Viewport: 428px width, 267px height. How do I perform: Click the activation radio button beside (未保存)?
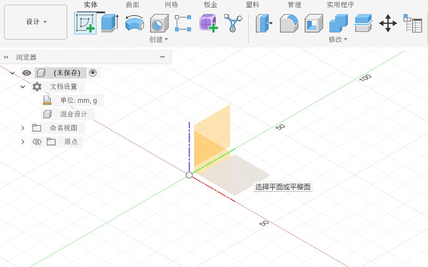(x=93, y=72)
